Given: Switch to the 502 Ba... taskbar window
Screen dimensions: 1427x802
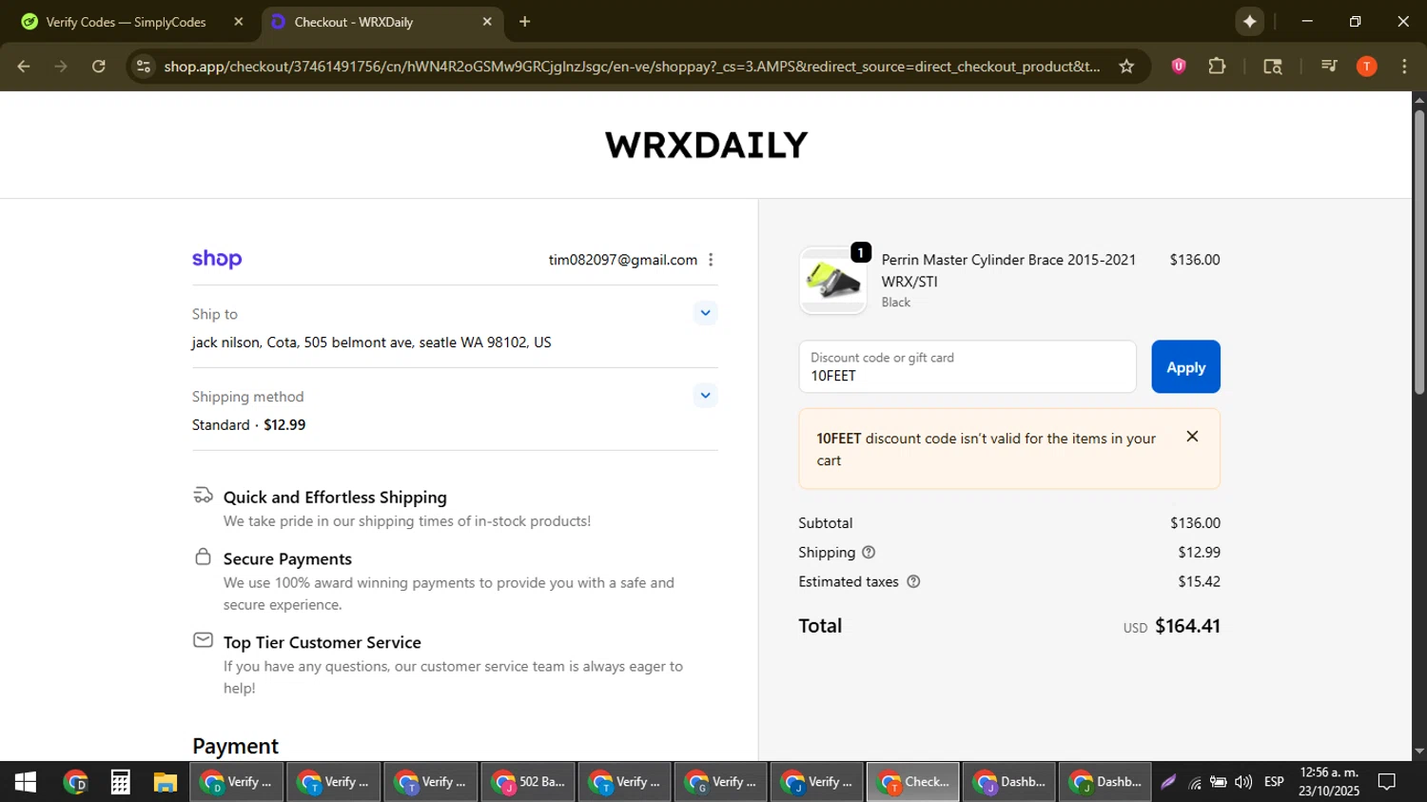Looking at the screenshot, I should tap(528, 782).
